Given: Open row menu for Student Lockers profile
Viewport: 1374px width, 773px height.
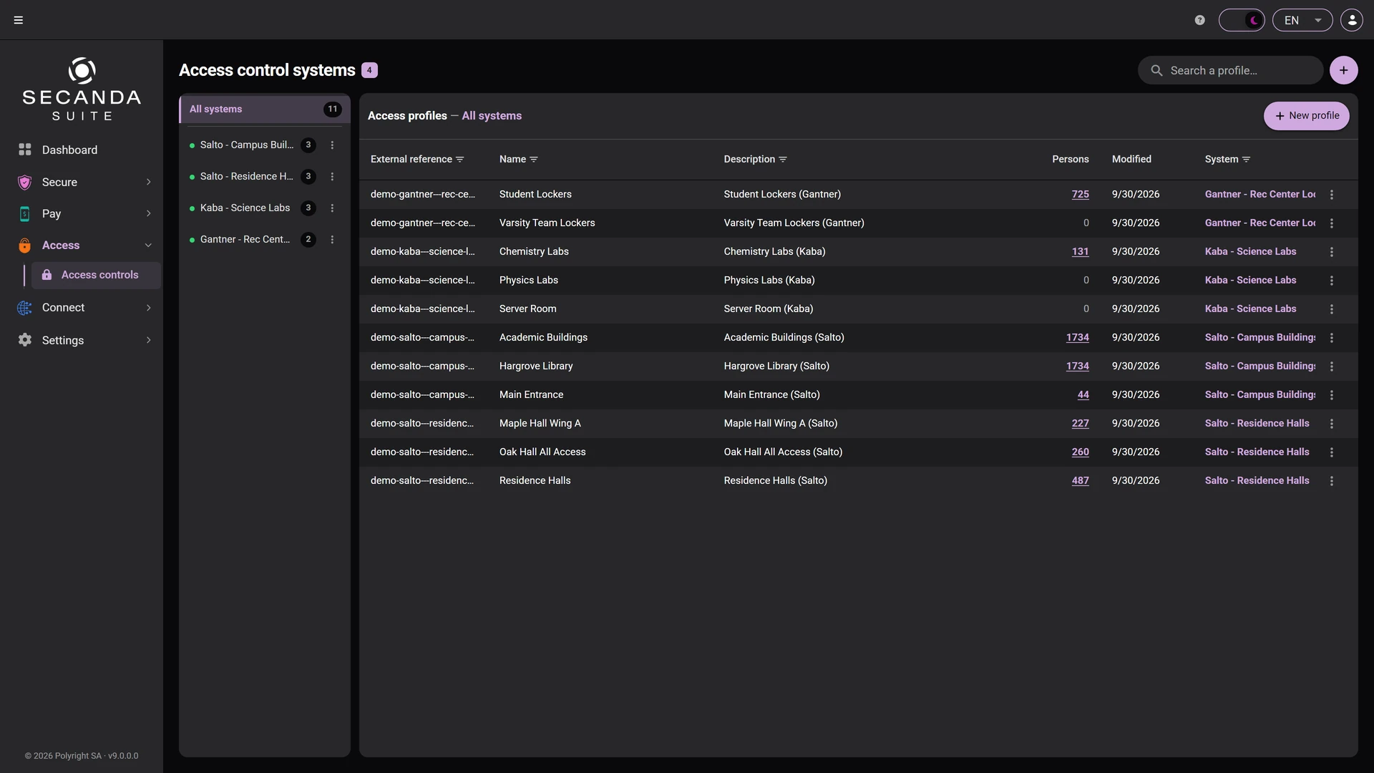Looking at the screenshot, I should (x=1332, y=194).
